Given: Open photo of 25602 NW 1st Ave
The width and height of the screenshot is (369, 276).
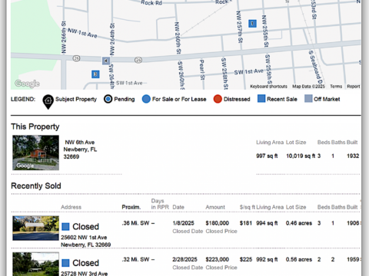Looking at the screenshot, I should click(x=35, y=228).
